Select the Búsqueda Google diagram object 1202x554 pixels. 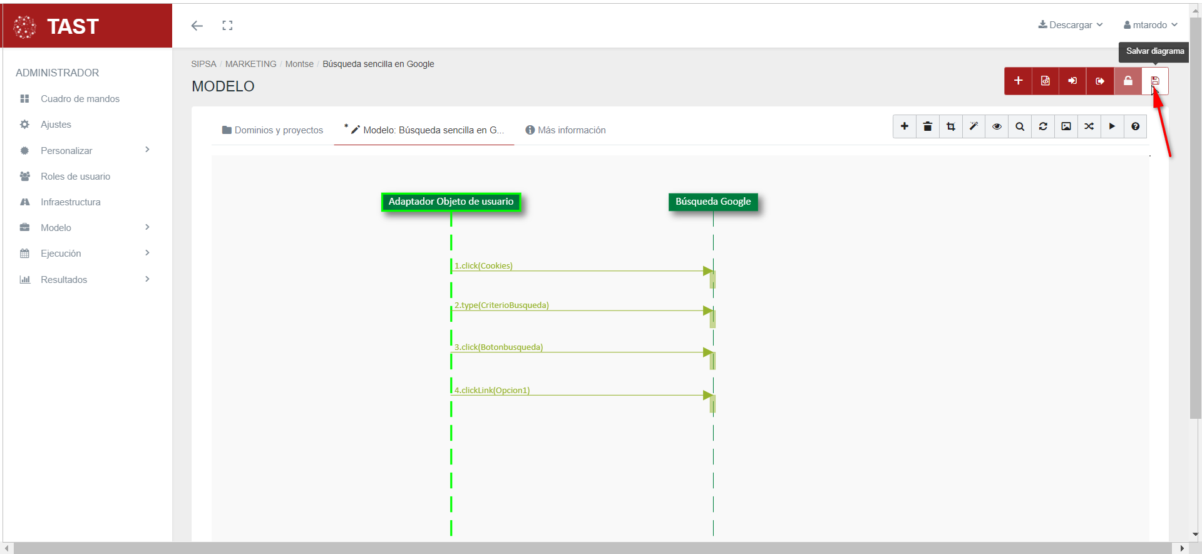[712, 202]
